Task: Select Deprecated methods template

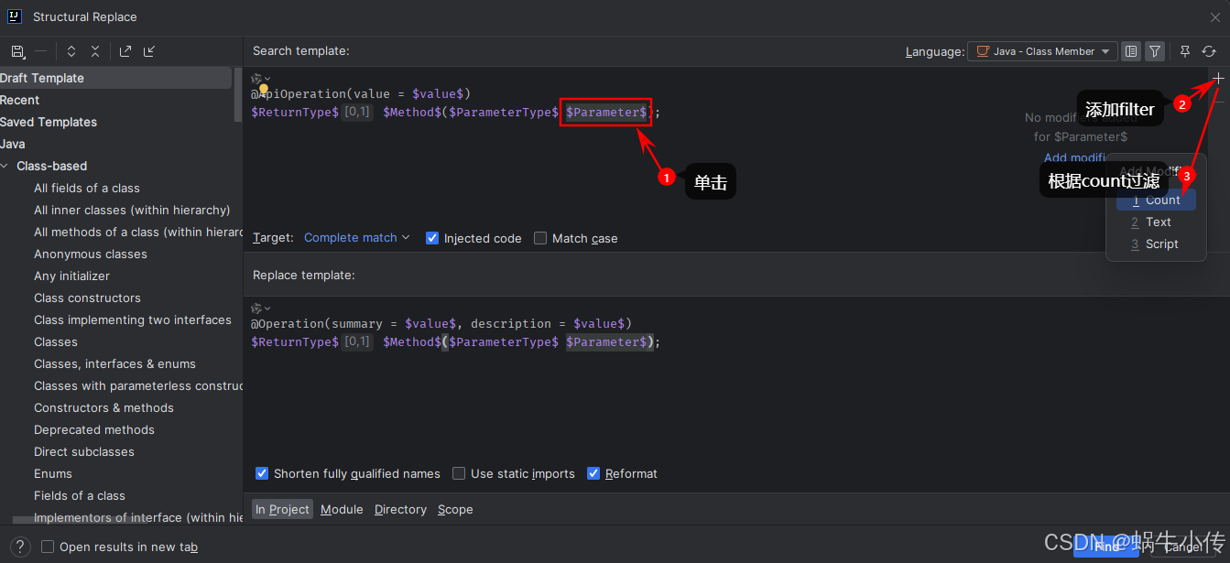Action: pos(94,429)
